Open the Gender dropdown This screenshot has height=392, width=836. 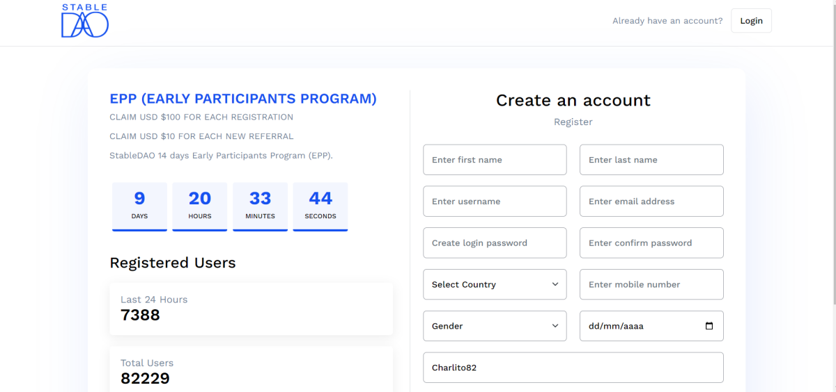[x=495, y=326]
